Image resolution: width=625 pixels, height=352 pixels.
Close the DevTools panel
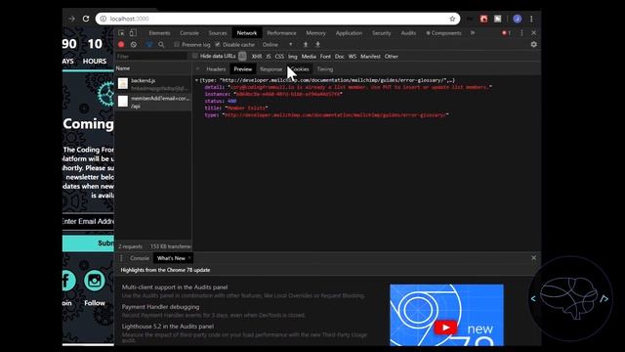click(534, 33)
